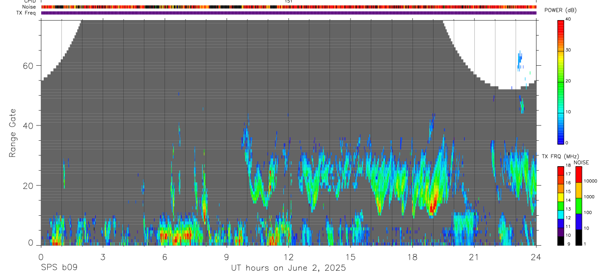Click the 12 hour tick on UT axis
The image size is (603, 278).
point(288,256)
